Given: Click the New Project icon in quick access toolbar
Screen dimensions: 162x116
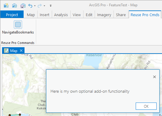Looking at the screenshot, I should tap(6, 5).
